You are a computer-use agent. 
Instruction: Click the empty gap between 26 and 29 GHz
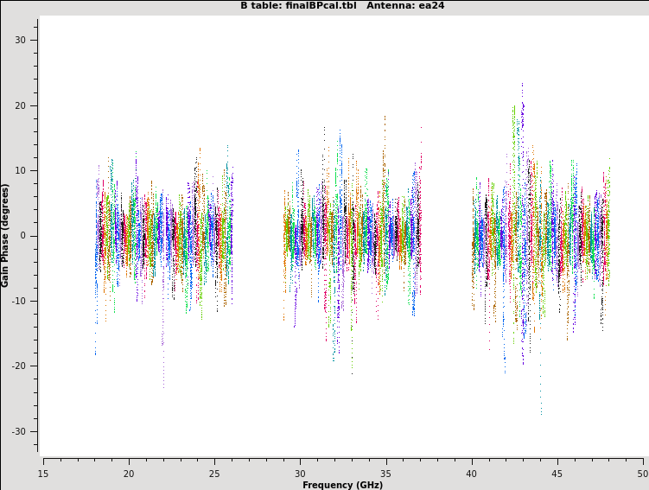pos(258,236)
